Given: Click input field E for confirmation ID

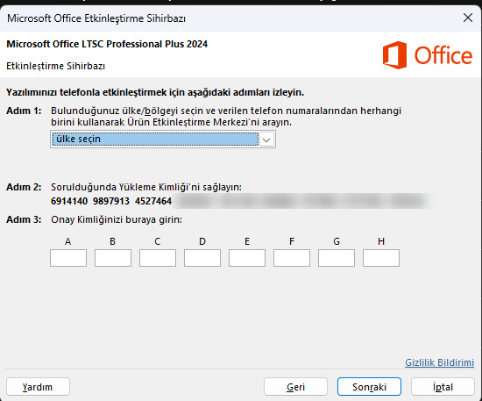Looking at the screenshot, I should point(247,258).
